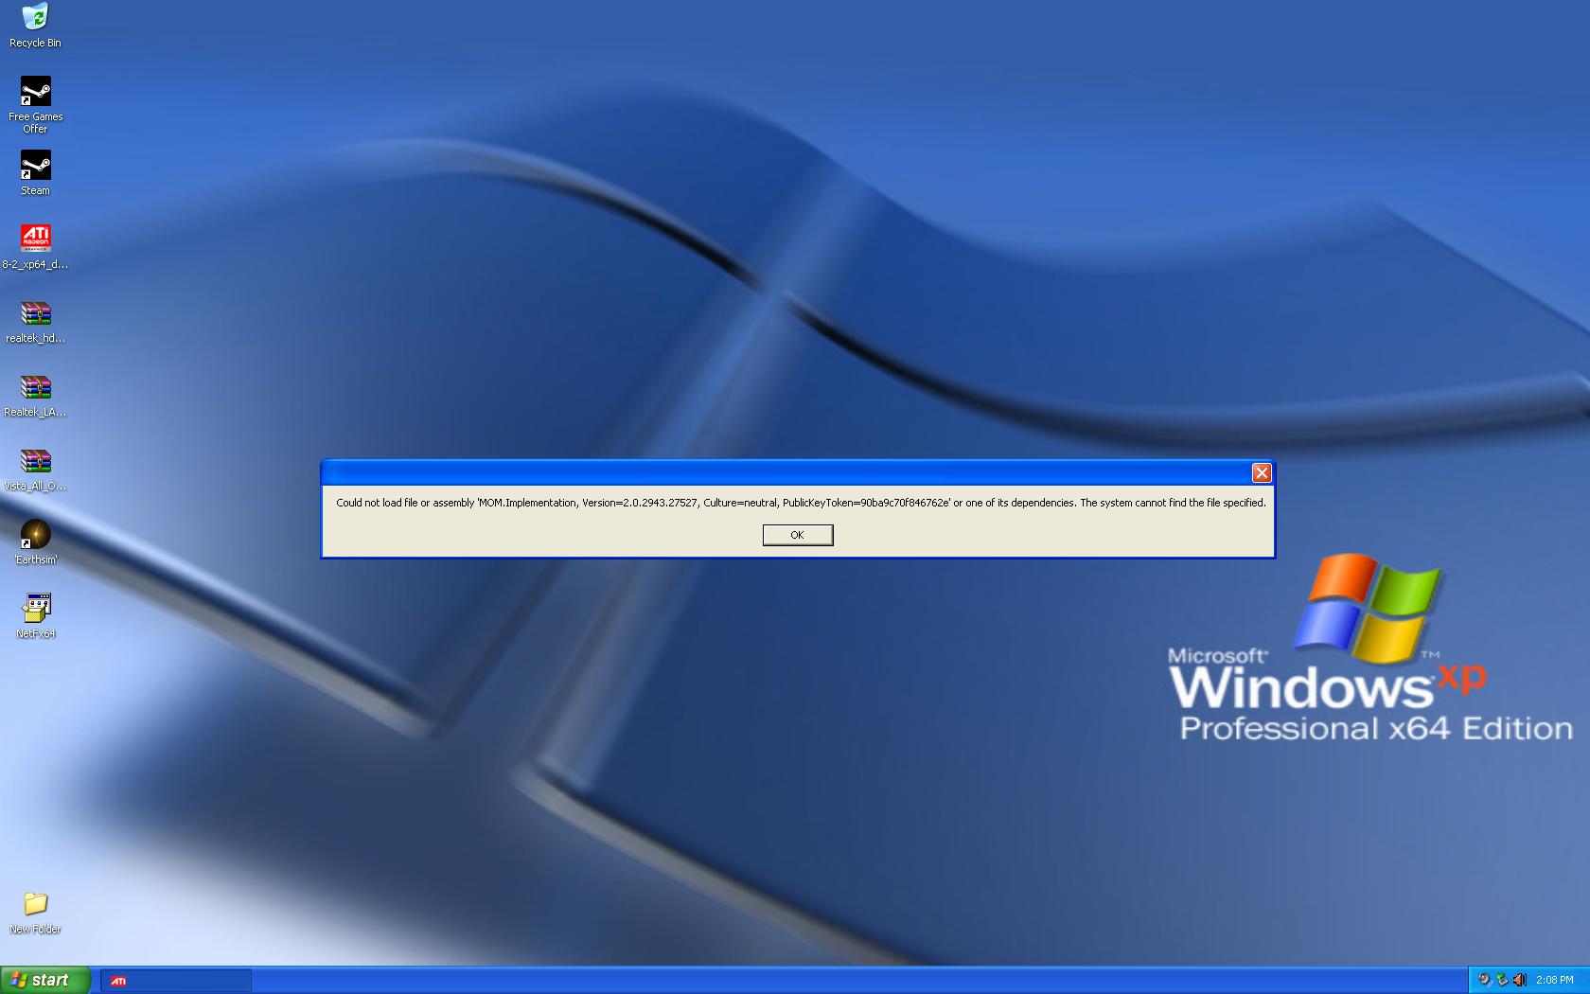Click OK on the assembly error dialog

click(x=798, y=535)
